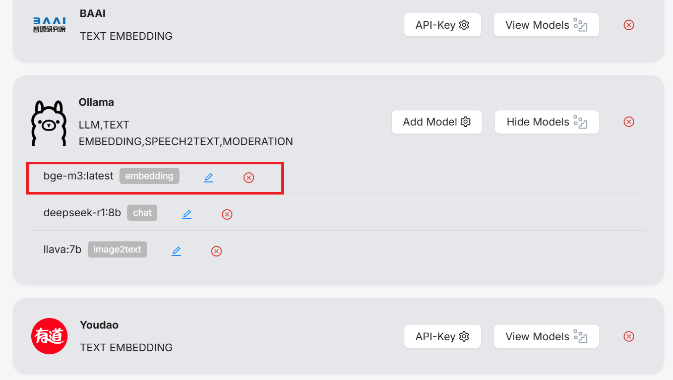Remove the Ollama provider

[x=629, y=121]
